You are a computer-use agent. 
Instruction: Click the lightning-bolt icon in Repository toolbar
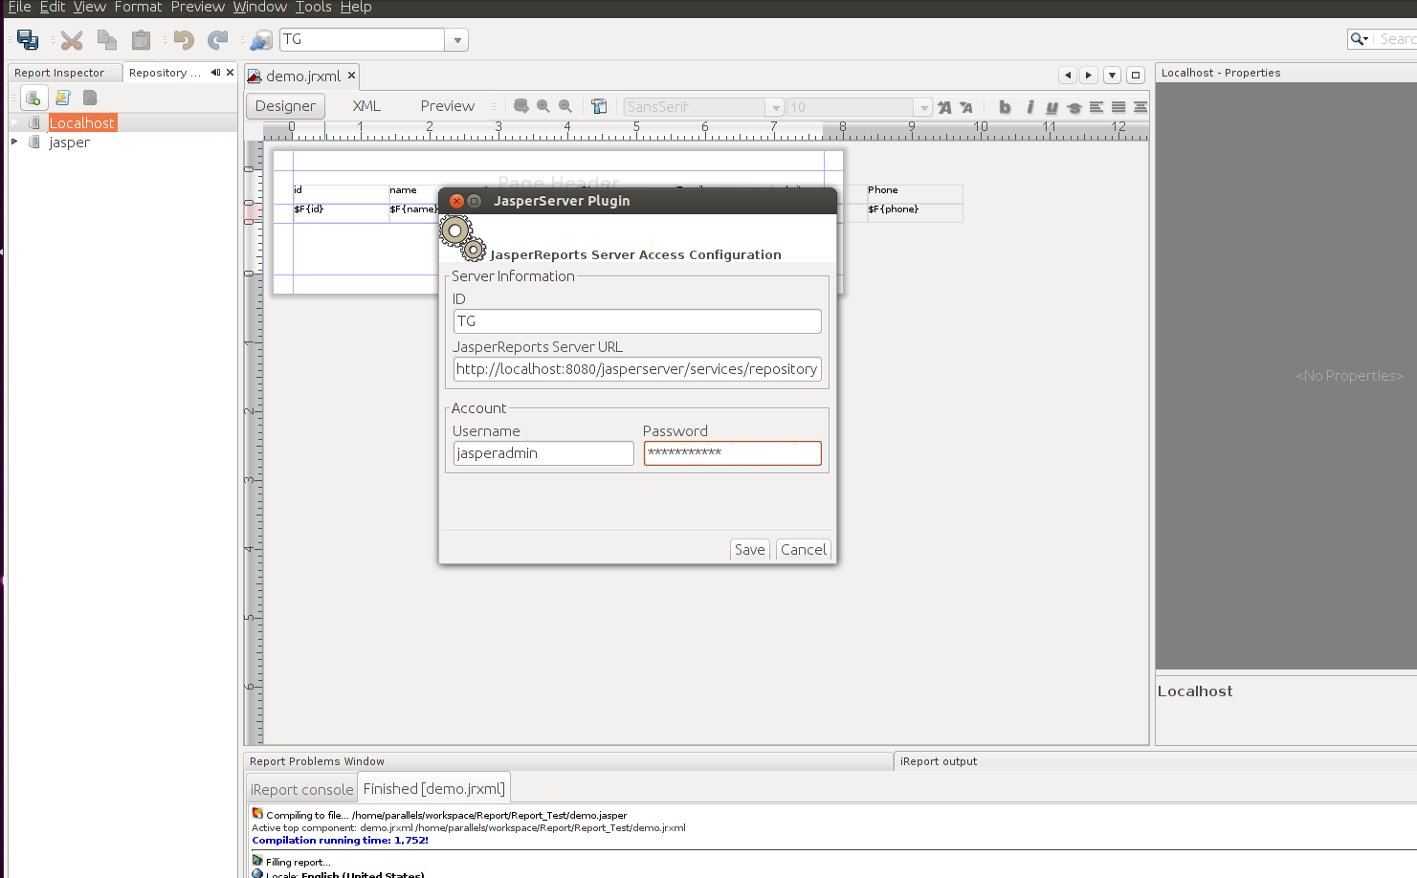click(63, 98)
